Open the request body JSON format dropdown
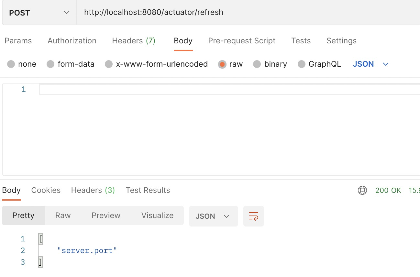The image size is (420, 277). [x=370, y=64]
